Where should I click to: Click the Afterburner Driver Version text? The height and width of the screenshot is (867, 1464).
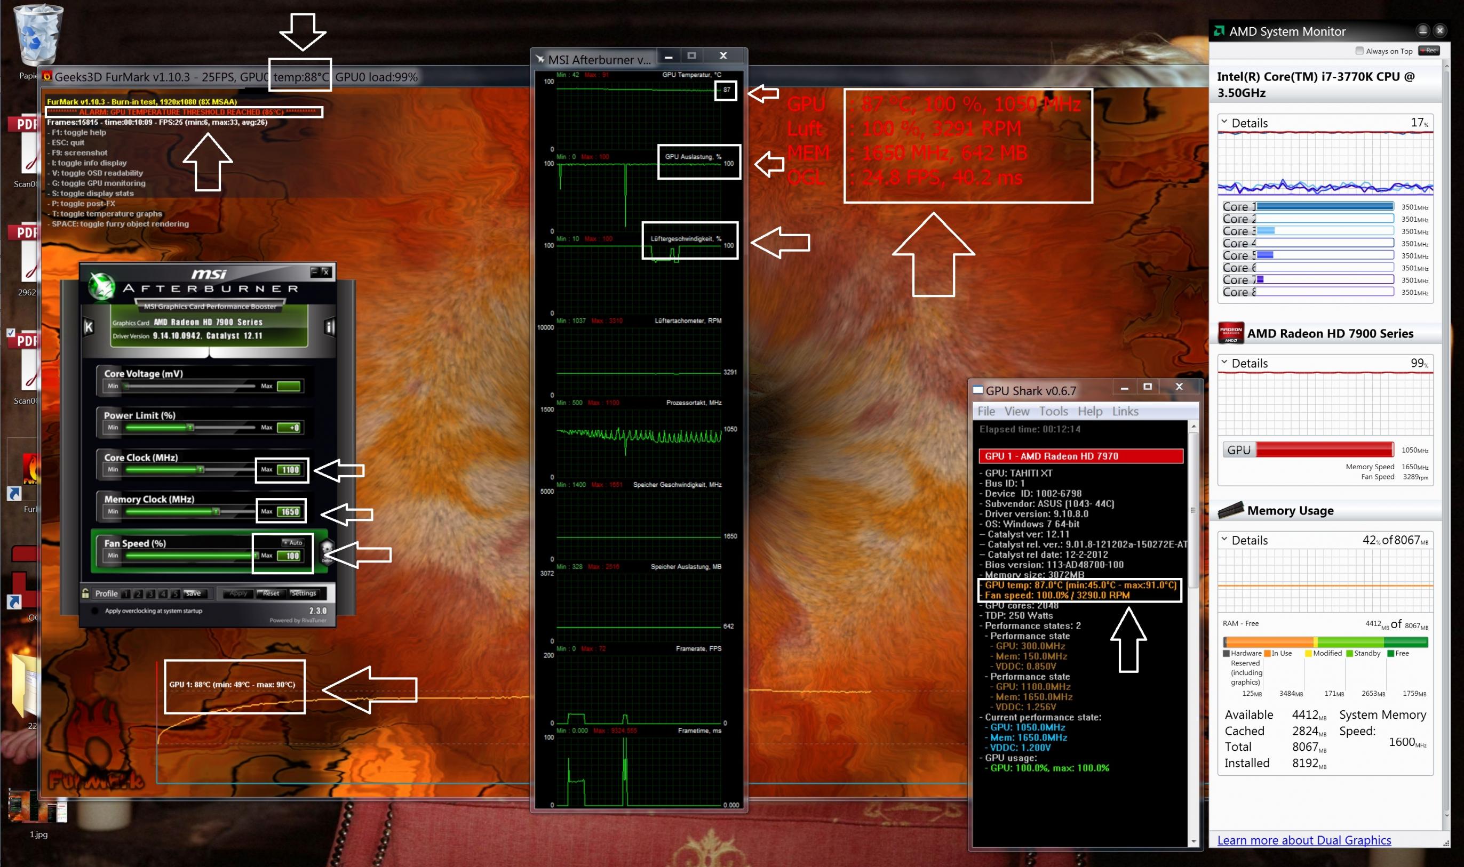coord(188,336)
